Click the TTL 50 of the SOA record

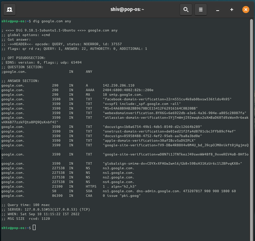coord(54,191)
